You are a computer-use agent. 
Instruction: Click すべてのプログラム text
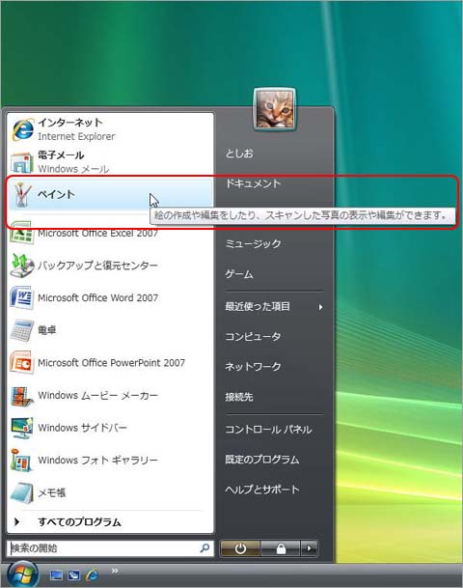coord(79,522)
